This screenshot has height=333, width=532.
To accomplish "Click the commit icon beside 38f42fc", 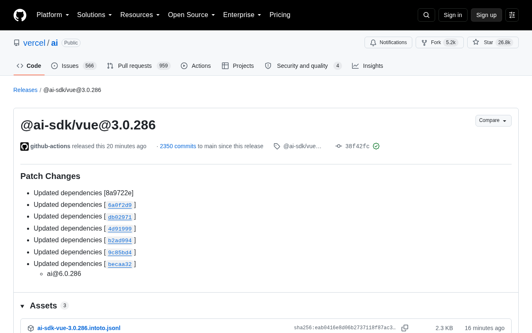I will tap(339, 146).
